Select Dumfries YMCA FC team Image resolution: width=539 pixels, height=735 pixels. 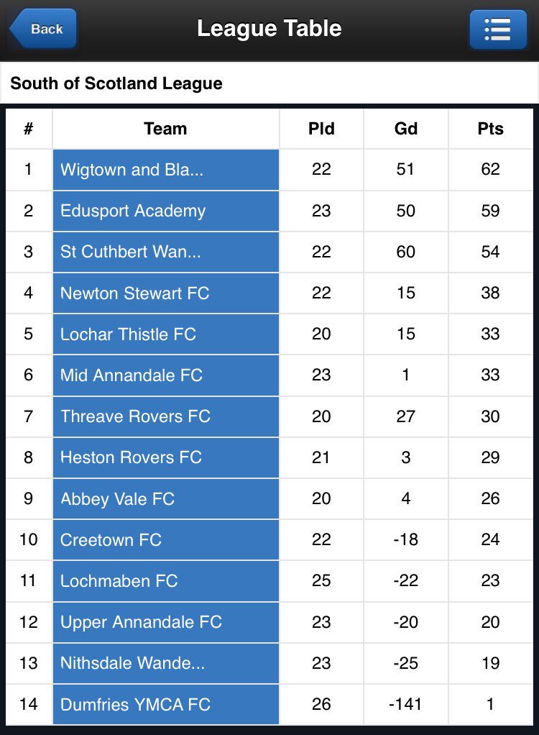click(x=166, y=705)
